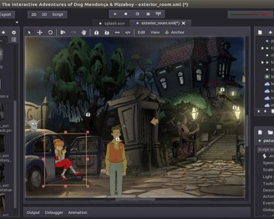Screen dimensions: 274x219
Task: Stop the running project
Action: coord(126,14)
